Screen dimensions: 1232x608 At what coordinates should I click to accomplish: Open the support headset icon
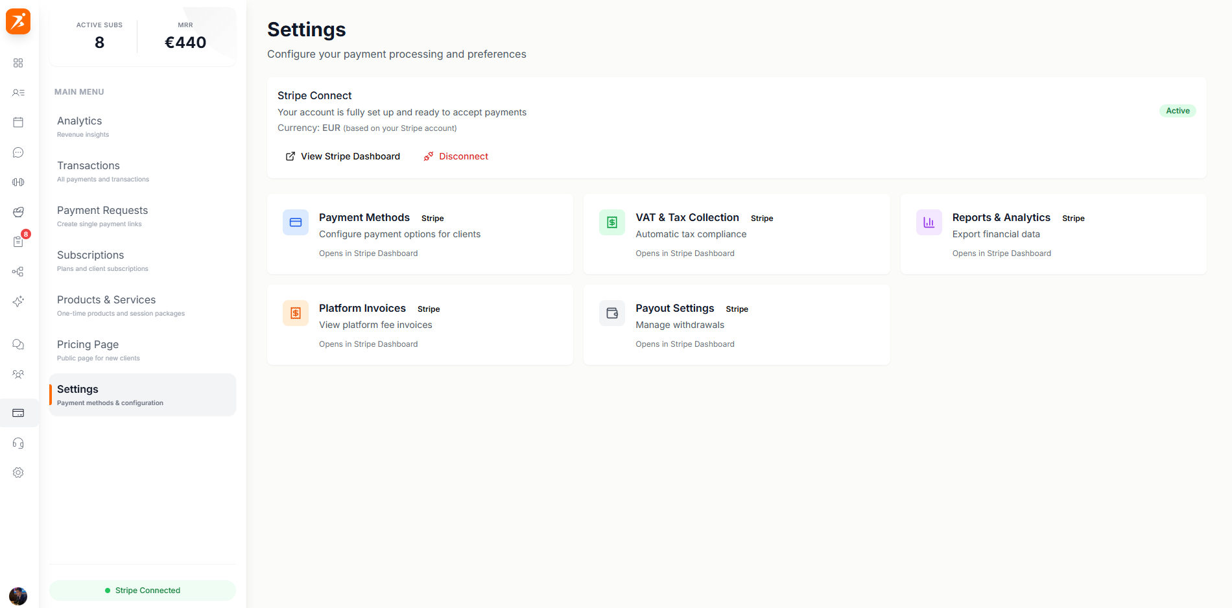18,443
